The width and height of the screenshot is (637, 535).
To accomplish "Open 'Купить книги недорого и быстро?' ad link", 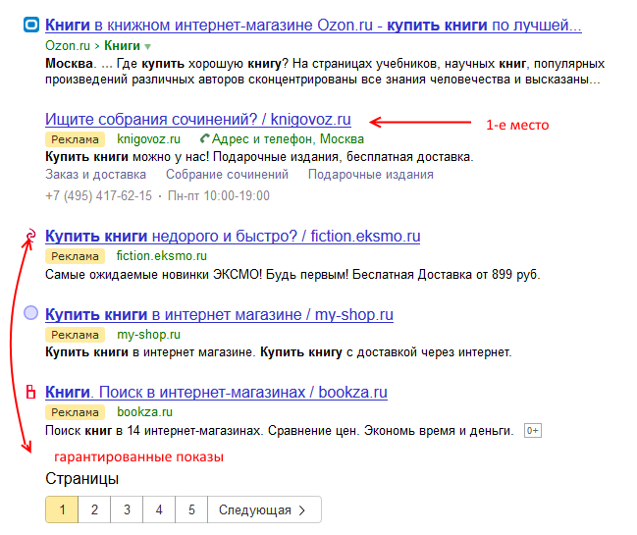I will point(233,236).
